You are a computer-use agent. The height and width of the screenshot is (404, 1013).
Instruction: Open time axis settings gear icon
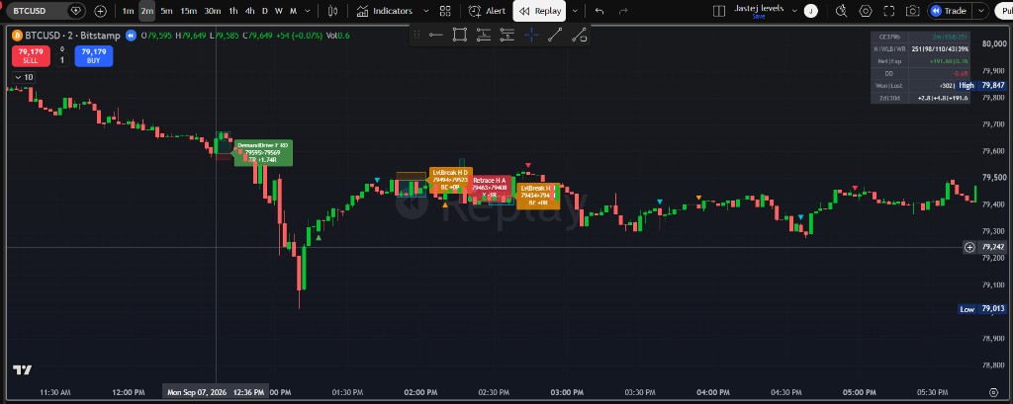993,392
